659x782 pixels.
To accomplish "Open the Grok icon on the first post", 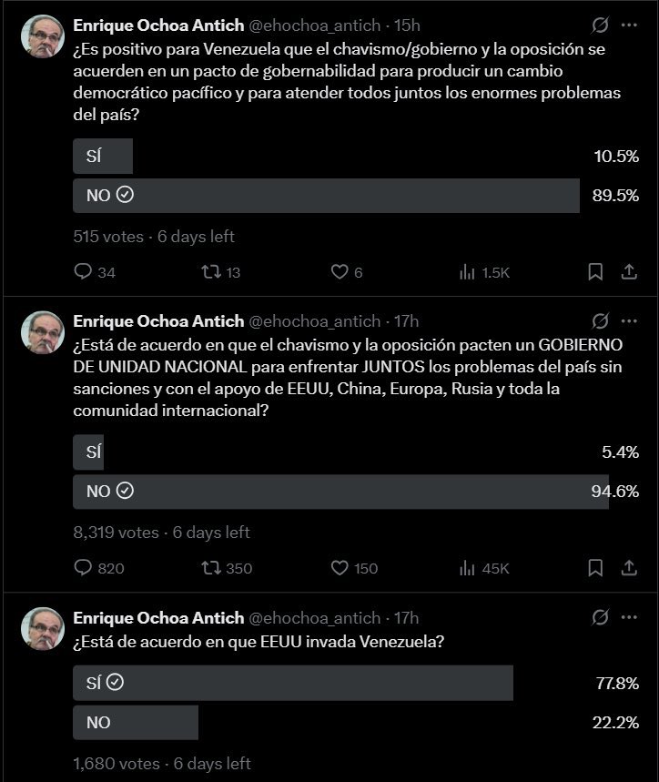I will click(x=600, y=25).
